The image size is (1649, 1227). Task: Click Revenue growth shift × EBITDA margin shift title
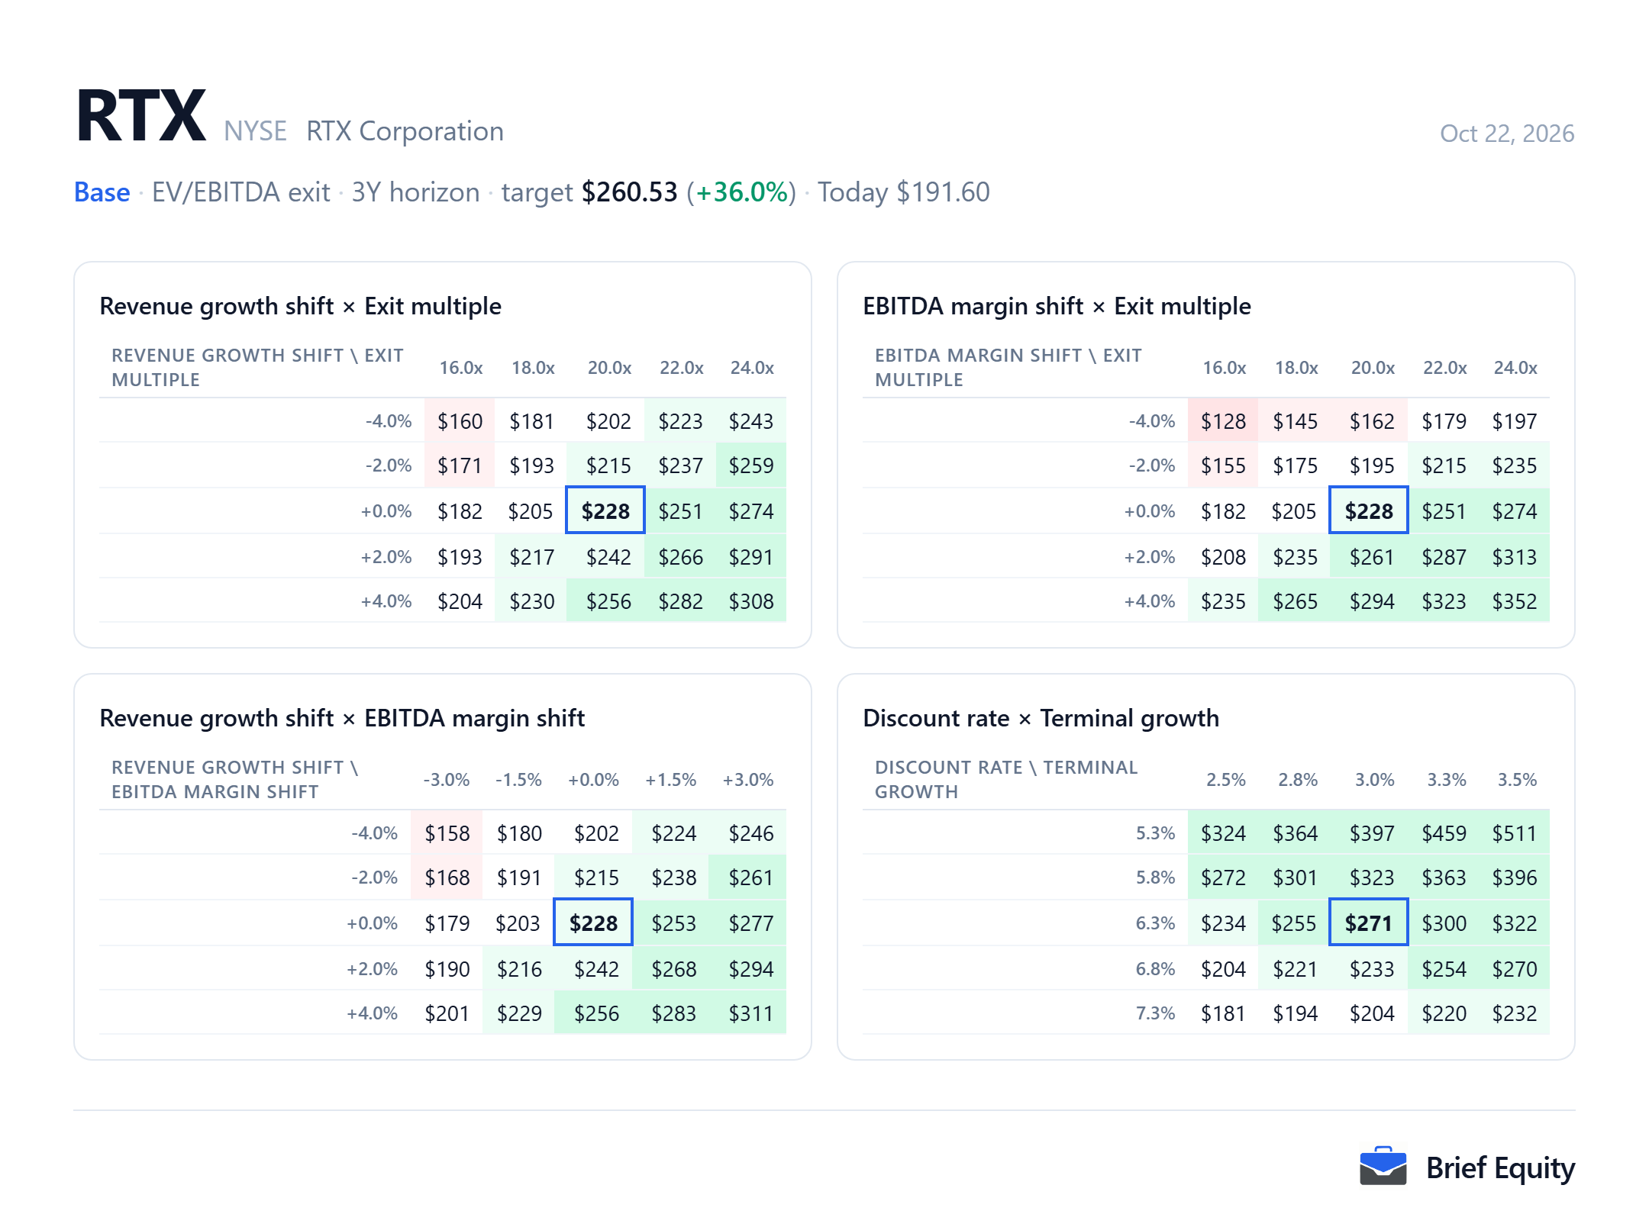point(342,718)
